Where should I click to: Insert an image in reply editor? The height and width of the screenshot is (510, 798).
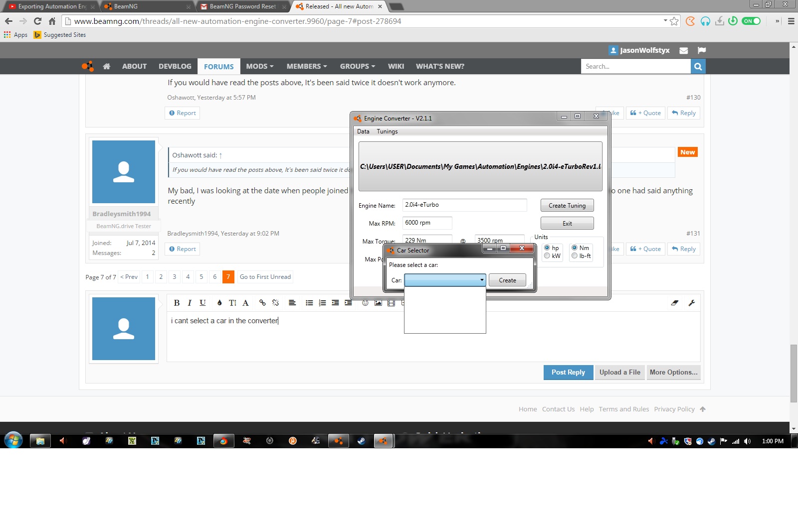tap(378, 303)
